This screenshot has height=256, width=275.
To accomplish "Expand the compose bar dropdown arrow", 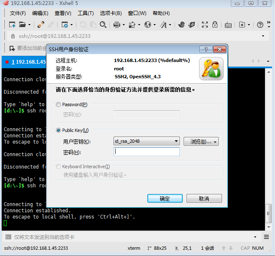I will [x=255, y=237].
